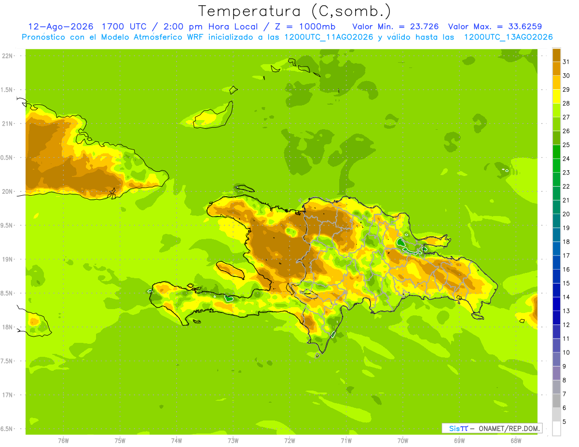
Task: Click the gray swatch between 7 and 8
Action: pos(557,387)
